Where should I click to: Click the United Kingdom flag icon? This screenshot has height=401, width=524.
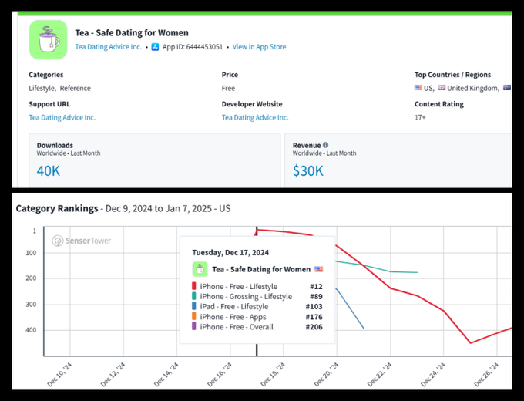coord(442,88)
